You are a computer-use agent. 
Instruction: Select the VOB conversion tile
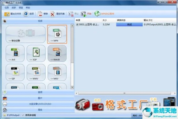(36, 86)
